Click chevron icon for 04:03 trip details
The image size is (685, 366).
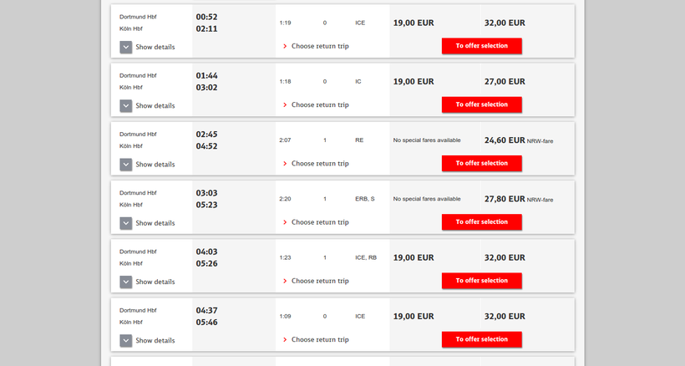[126, 282]
